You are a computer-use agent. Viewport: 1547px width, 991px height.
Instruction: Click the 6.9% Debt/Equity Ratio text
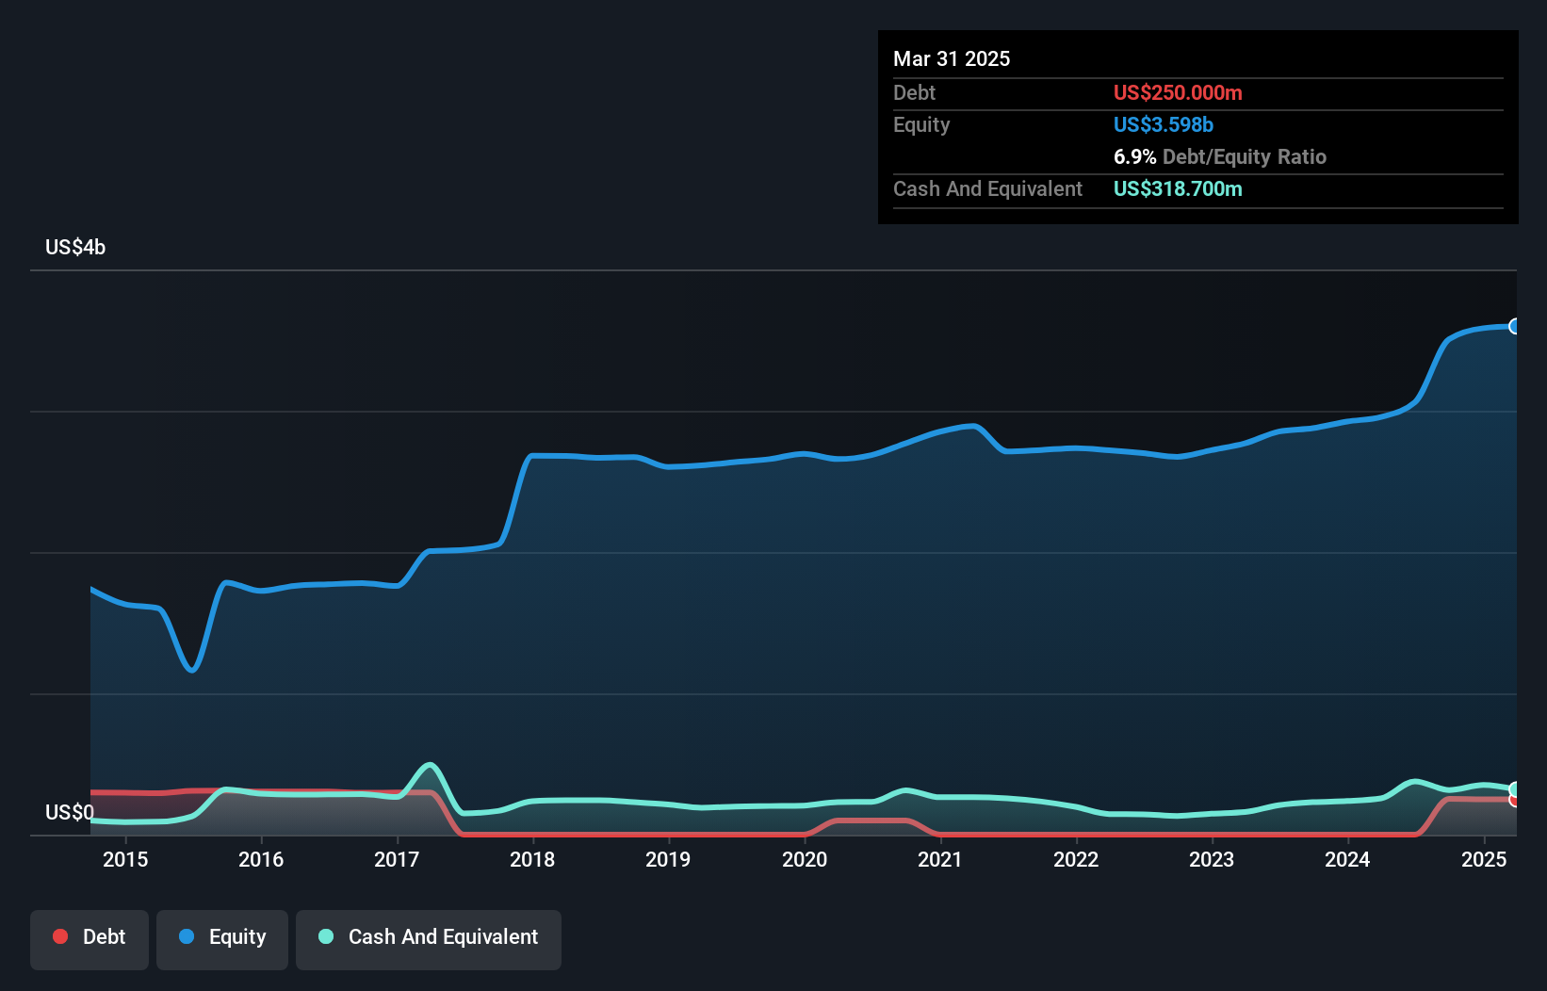[1220, 156]
